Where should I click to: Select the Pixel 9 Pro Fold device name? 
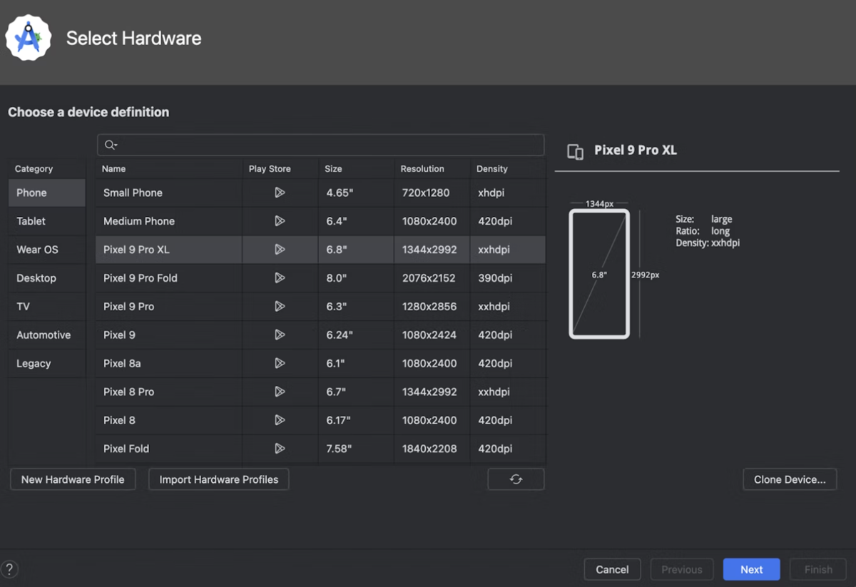point(141,278)
